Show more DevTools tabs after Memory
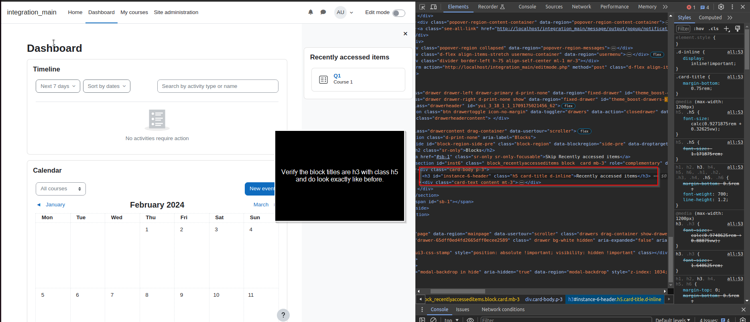 pyautogui.click(x=665, y=7)
